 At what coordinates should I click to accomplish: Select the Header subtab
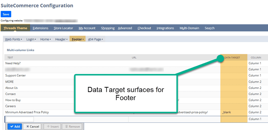pyautogui.click(x=61, y=39)
